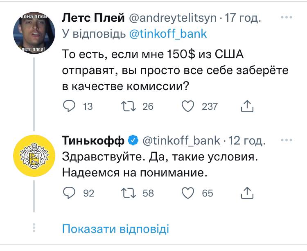The height and width of the screenshot is (251, 307).
Task: Open the 12 год. timestamp
Action: click(x=248, y=141)
